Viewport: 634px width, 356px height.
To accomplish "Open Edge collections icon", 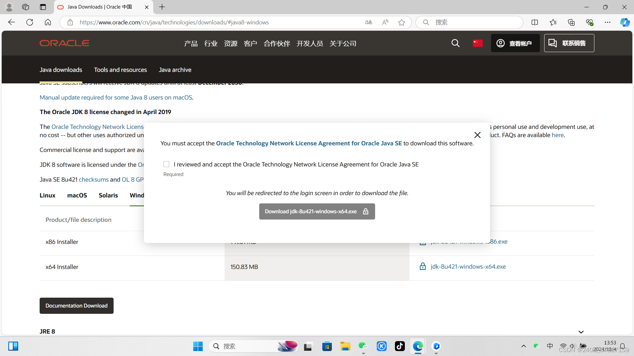I will click(x=571, y=22).
